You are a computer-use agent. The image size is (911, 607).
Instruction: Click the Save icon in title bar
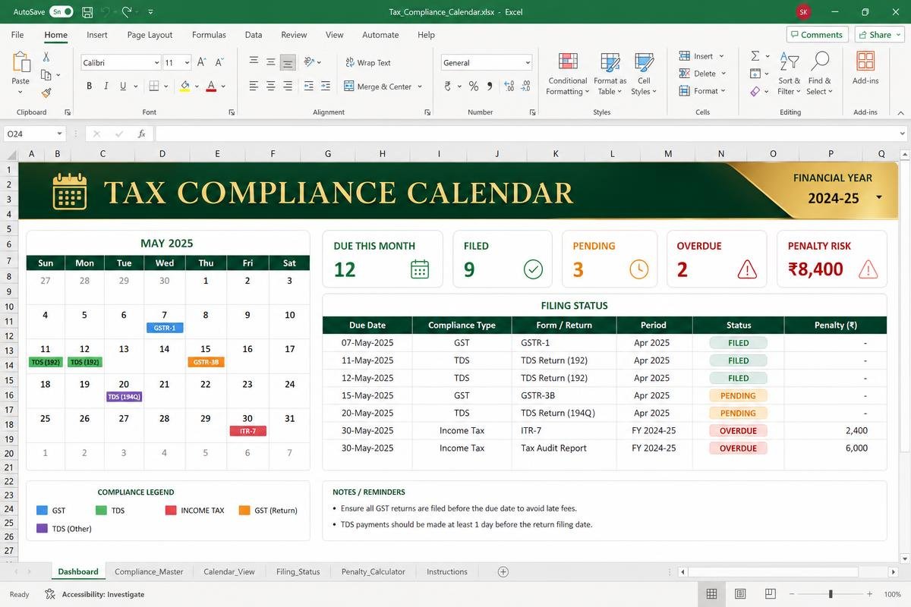tap(87, 12)
